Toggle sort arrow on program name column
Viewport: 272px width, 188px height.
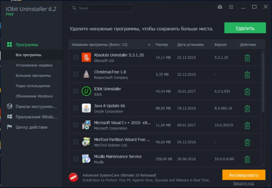pyautogui.click(x=149, y=45)
